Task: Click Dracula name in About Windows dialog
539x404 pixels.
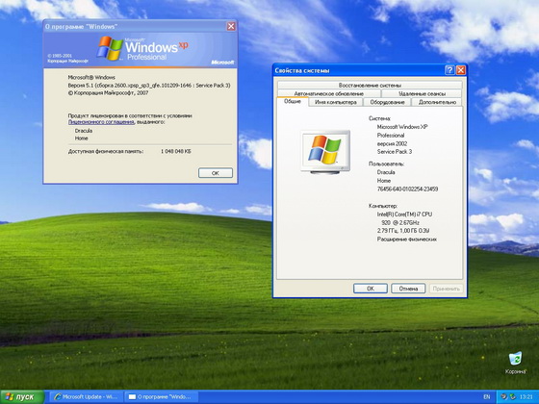Action: (x=84, y=131)
